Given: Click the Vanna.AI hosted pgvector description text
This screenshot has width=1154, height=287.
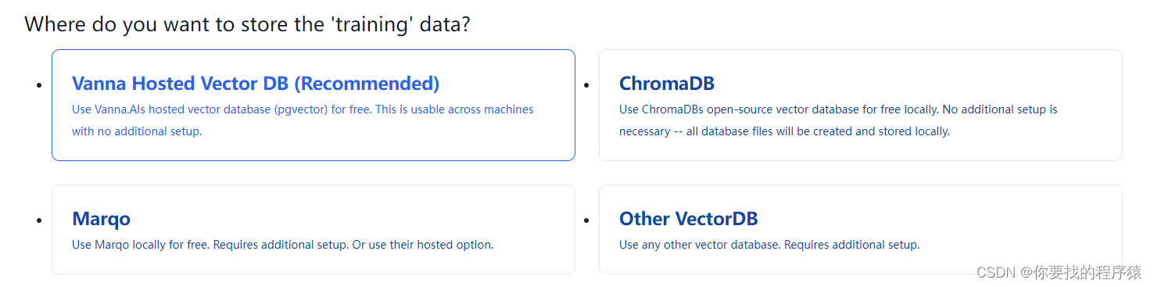Looking at the screenshot, I should (x=303, y=120).
